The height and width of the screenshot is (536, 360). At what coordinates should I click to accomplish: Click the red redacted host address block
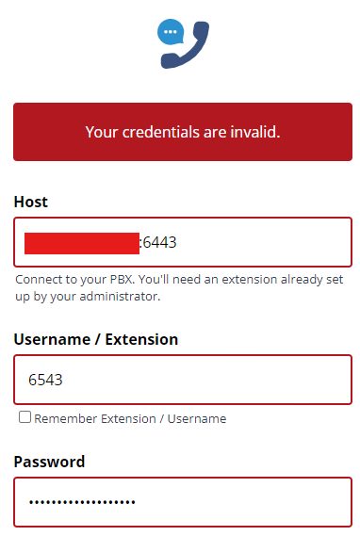82,243
